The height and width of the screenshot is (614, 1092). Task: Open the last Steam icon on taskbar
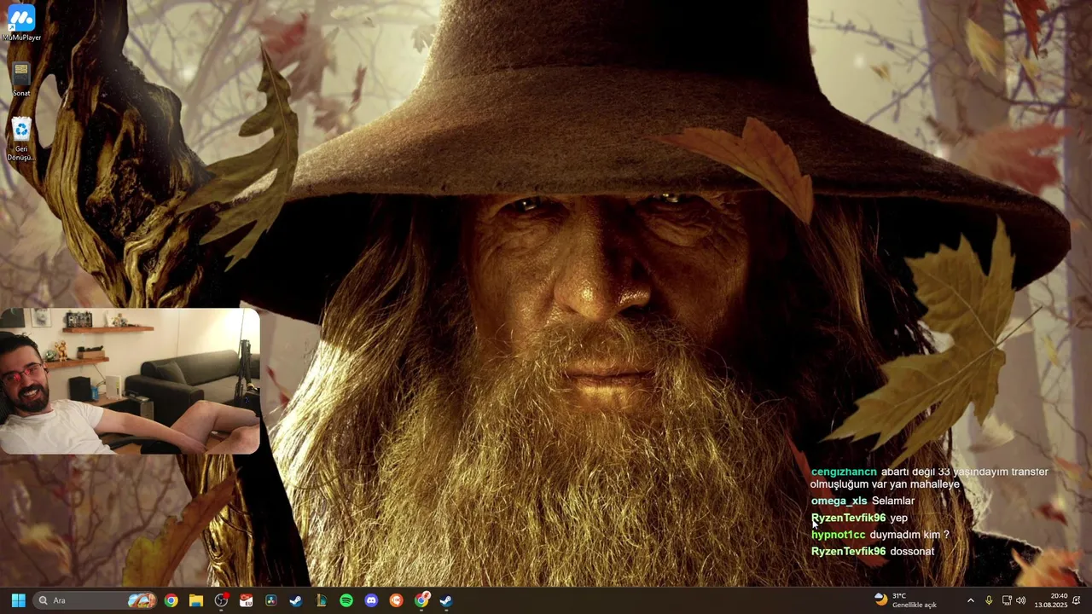(x=445, y=600)
